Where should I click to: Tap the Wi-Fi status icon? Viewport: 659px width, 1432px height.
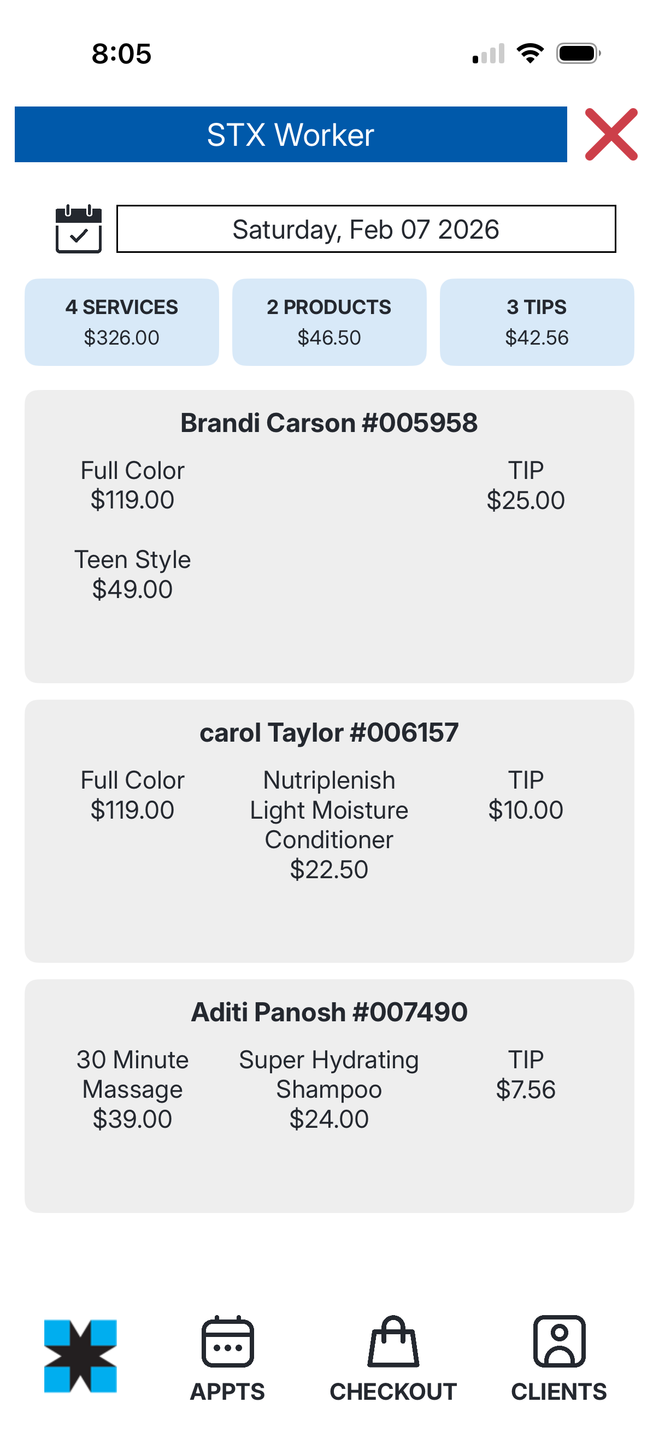click(x=530, y=54)
